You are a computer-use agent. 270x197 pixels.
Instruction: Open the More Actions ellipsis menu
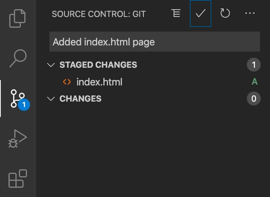point(250,13)
